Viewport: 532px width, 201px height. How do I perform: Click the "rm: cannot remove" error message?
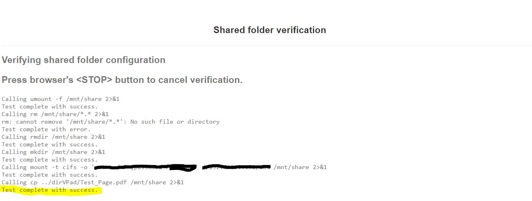click(110, 122)
